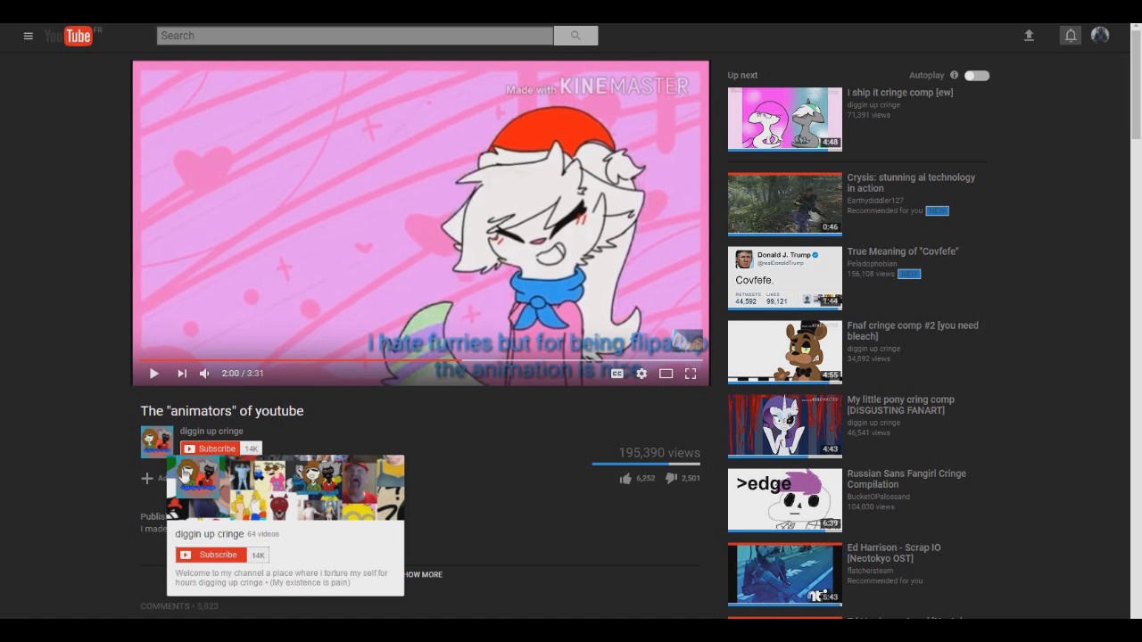Open Fnaf cringe comp #2 thumbnail
Image resolution: width=1142 pixels, height=642 pixels.
coord(785,352)
